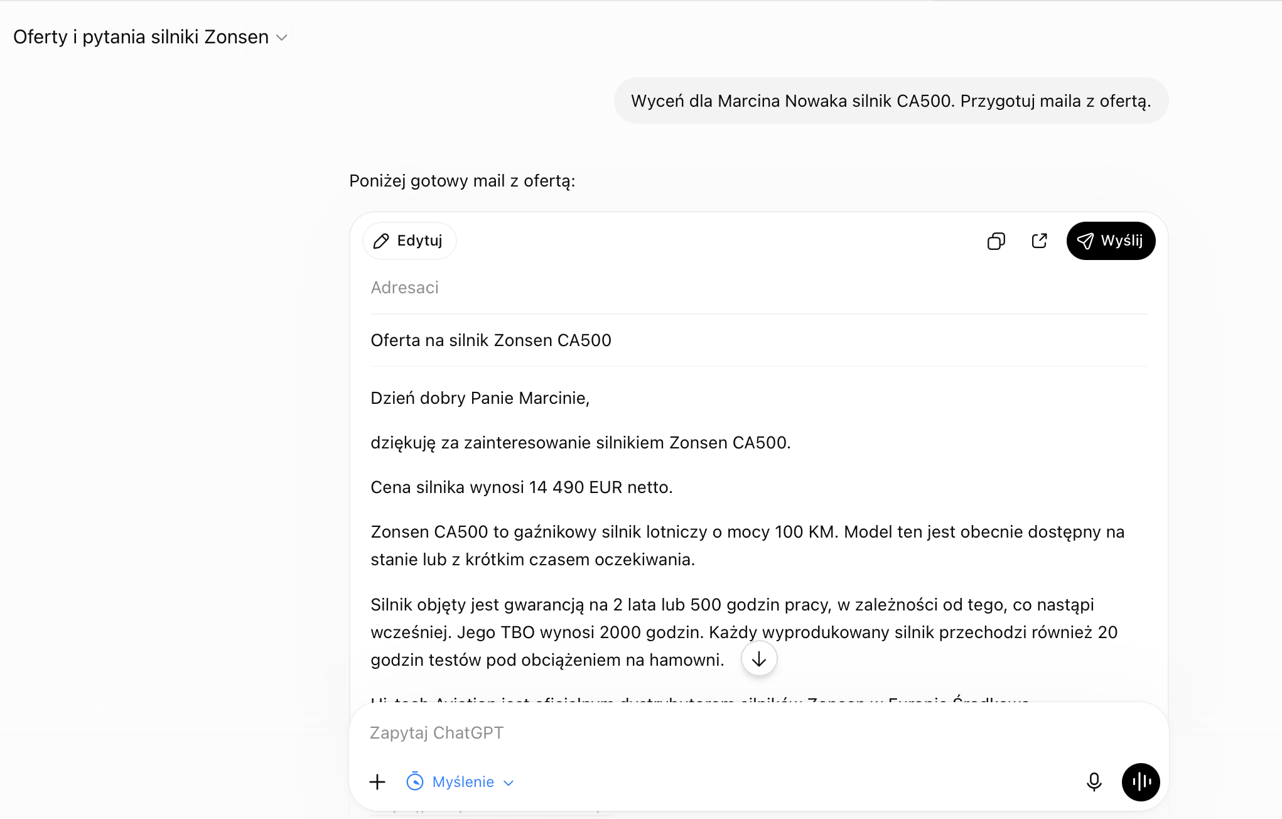1282x819 pixels.
Task: Click the subject line Oferta na silnik Zonsen CA500
Action: point(491,340)
